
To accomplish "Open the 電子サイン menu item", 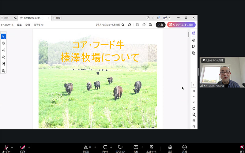I will [x=39, y=25].
